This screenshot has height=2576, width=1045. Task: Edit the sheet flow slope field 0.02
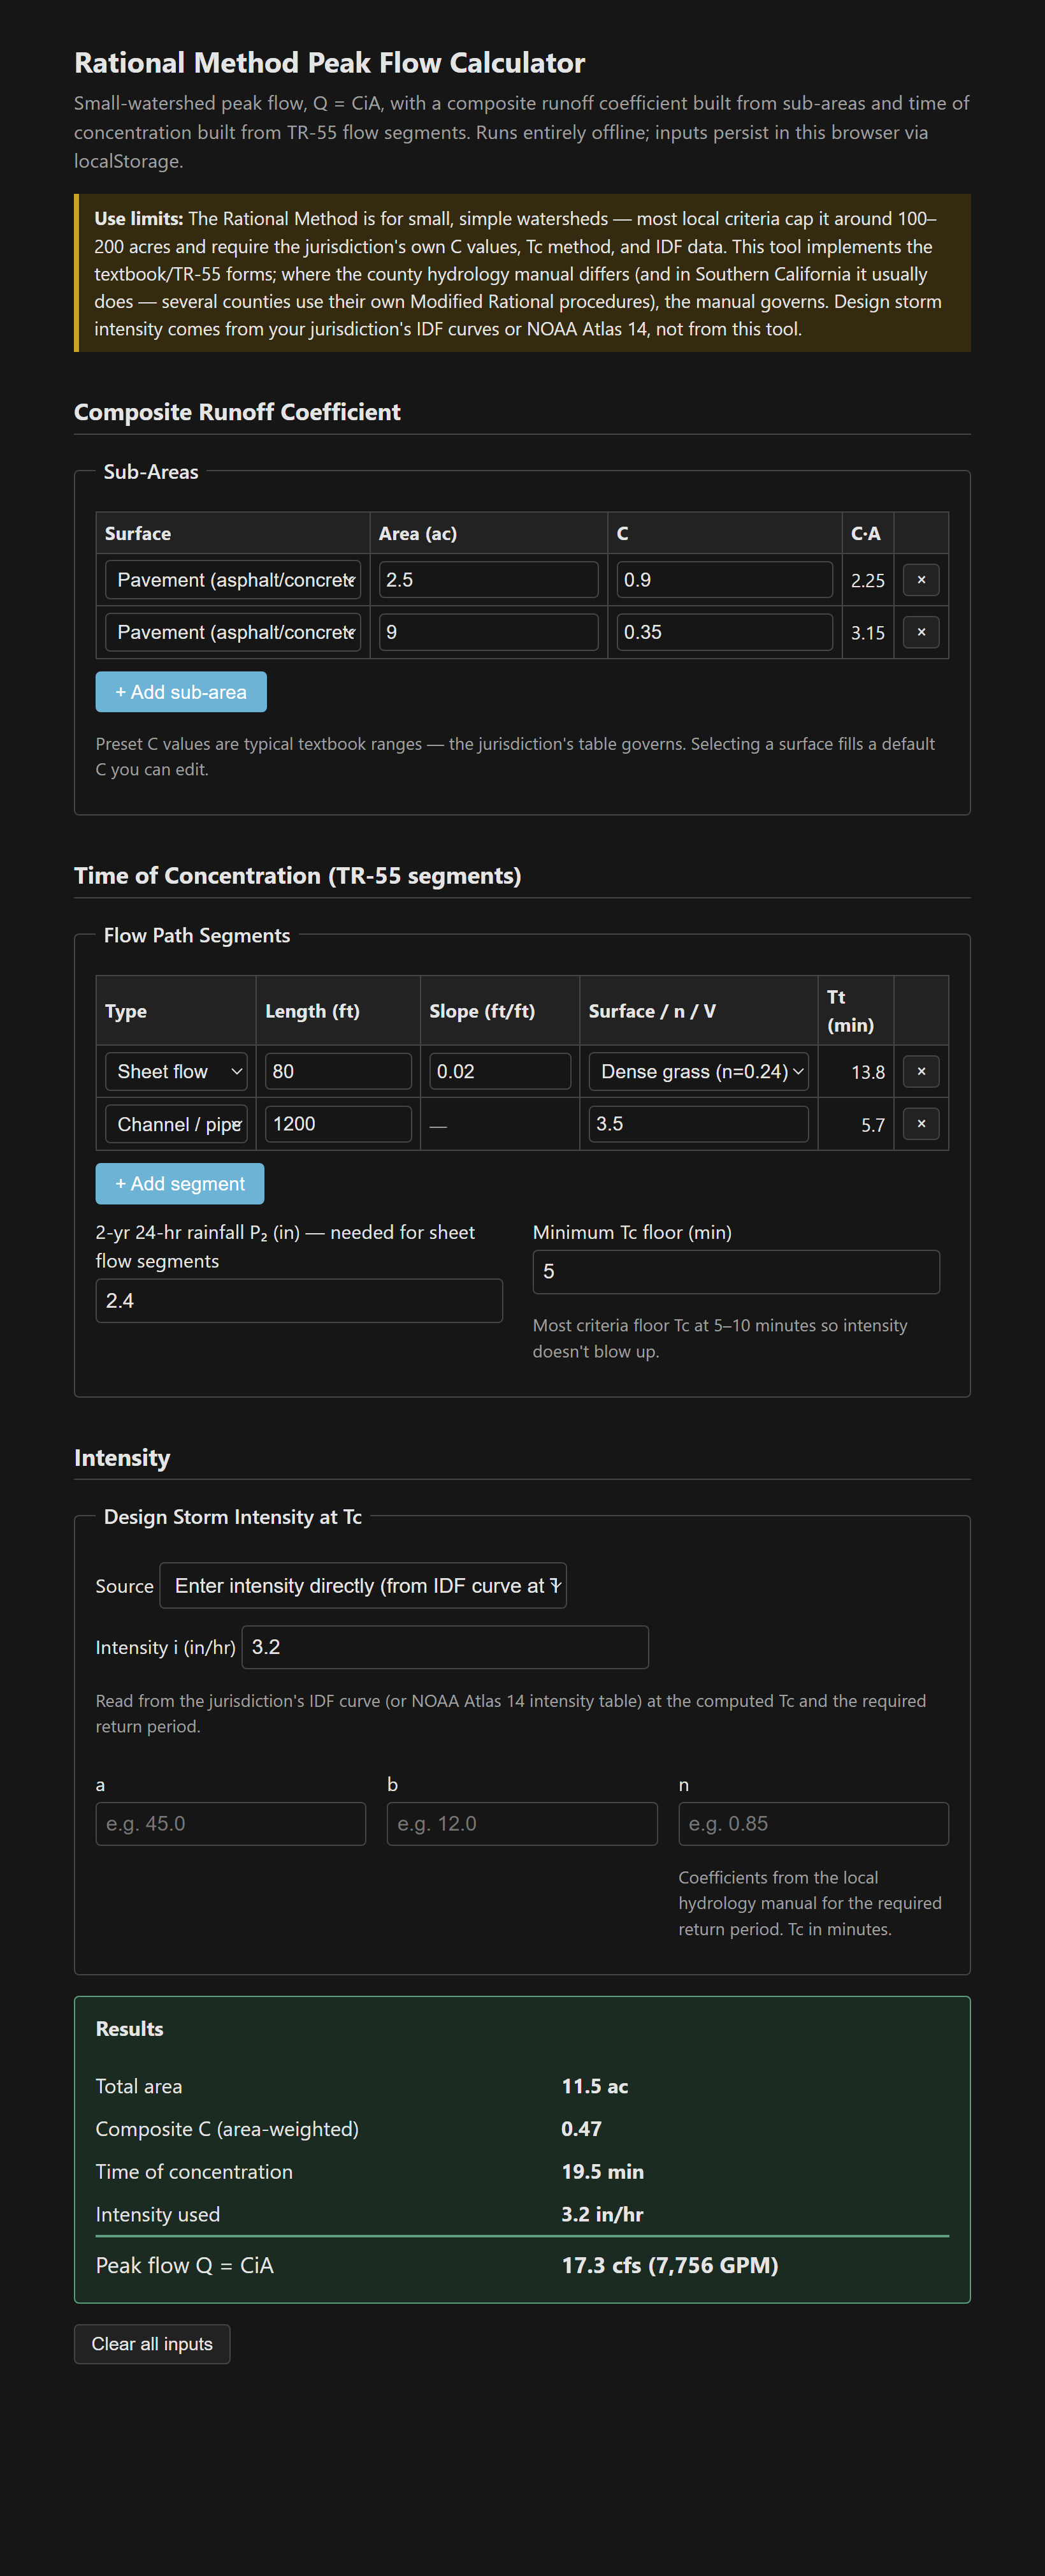coord(501,1071)
